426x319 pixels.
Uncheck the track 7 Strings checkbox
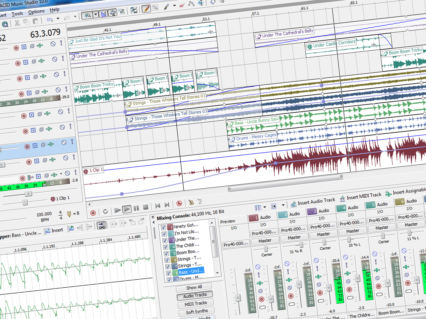click(x=168, y=267)
